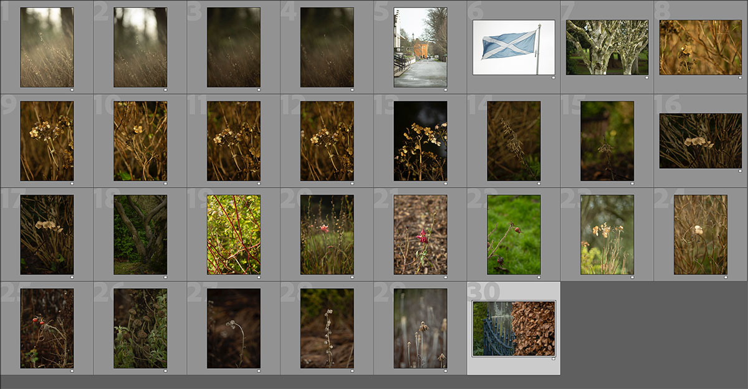Image resolution: width=748 pixels, height=389 pixels.
Task: Click the badge icon under Scottish flag photo
Action: (554, 78)
